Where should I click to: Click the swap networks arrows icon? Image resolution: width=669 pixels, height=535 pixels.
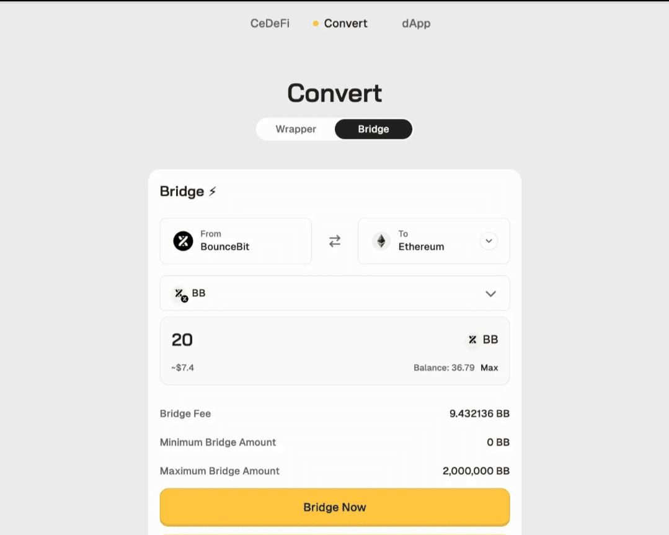tap(335, 241)
